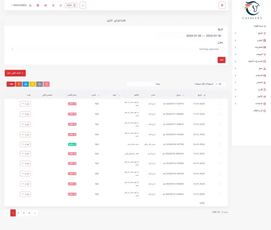Sort table by the reference (مرجع) column header

[180, 95]
